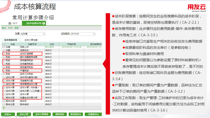The height and width of the screenshot is (118, 210).
Task: Click the search icon in the 账簿 field
Action: tap(44, 34)
